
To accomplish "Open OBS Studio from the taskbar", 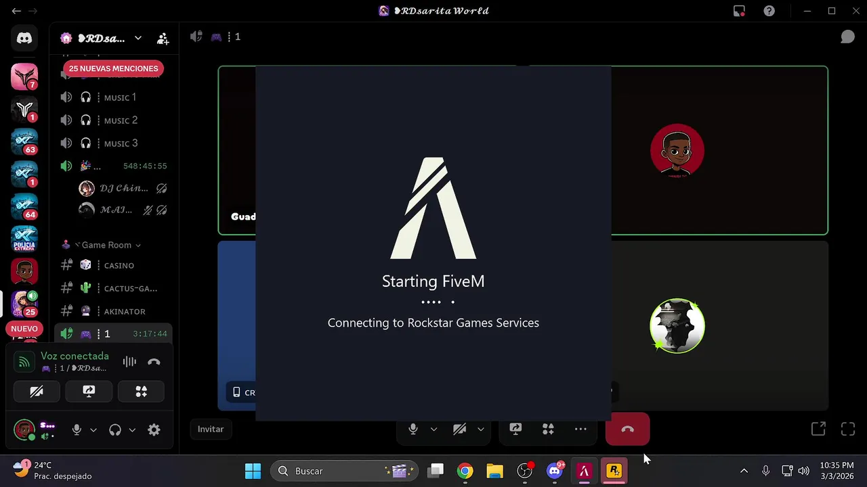I will pyautogui.click(x=525, y=471).
